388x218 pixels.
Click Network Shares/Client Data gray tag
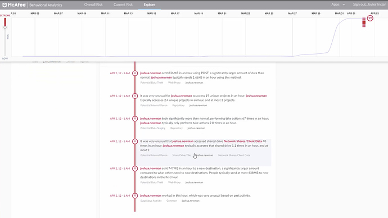pyautogui.click(x=234, y=156)
